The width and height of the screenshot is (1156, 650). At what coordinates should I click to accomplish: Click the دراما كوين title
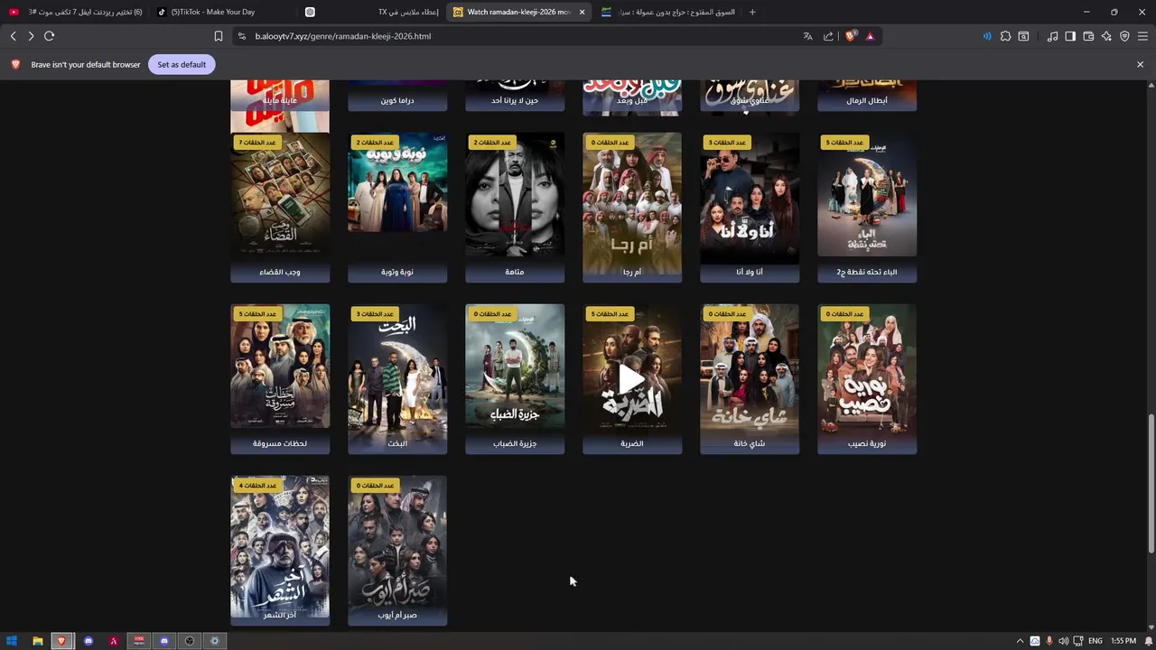click(397, 100)
